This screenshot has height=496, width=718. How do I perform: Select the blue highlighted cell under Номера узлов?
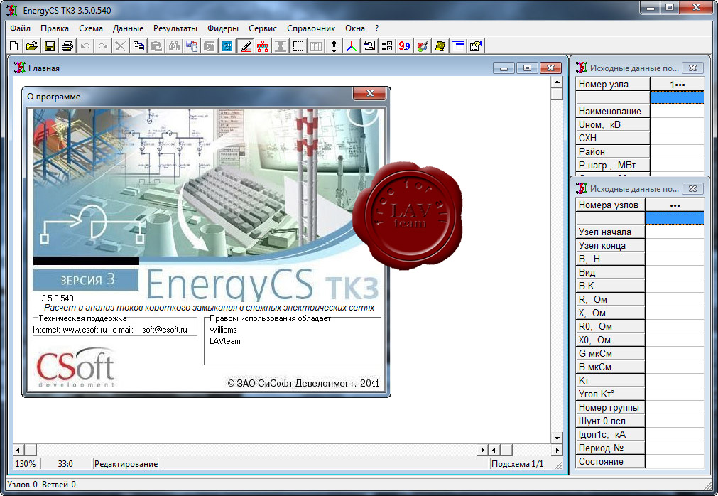coord(675,218)
